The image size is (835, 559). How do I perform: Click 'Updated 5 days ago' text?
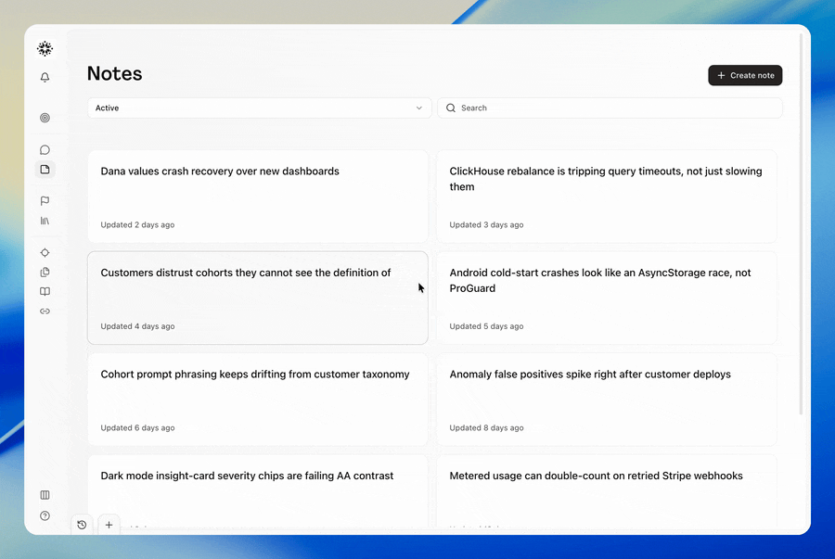486,326
